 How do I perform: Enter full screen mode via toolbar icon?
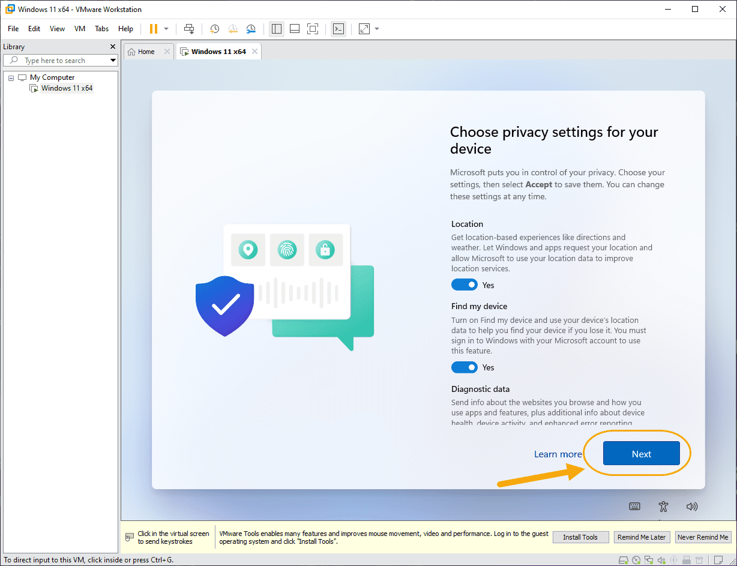[x=313, y=29]
